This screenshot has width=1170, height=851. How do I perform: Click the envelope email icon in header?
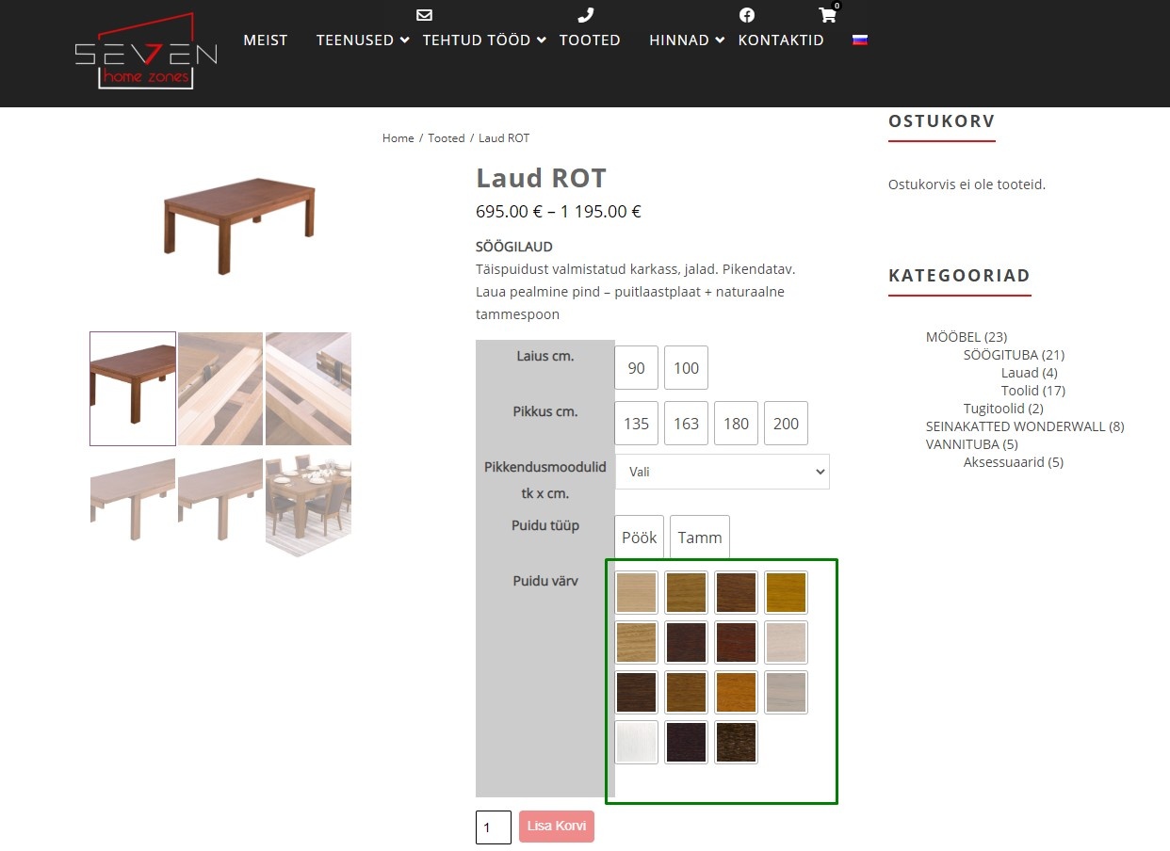pyautogui.click(x=424, y=15)
